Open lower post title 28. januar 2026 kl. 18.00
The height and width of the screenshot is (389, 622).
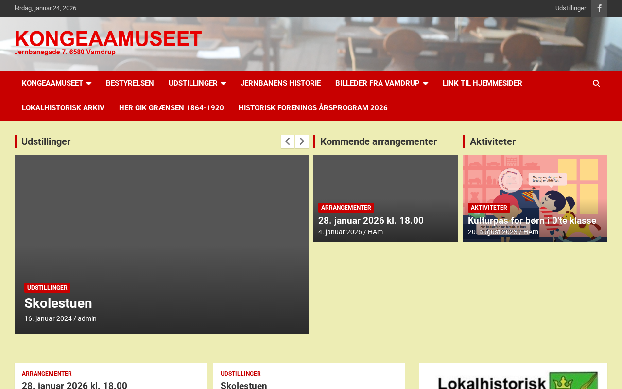(x=74, y=385)
